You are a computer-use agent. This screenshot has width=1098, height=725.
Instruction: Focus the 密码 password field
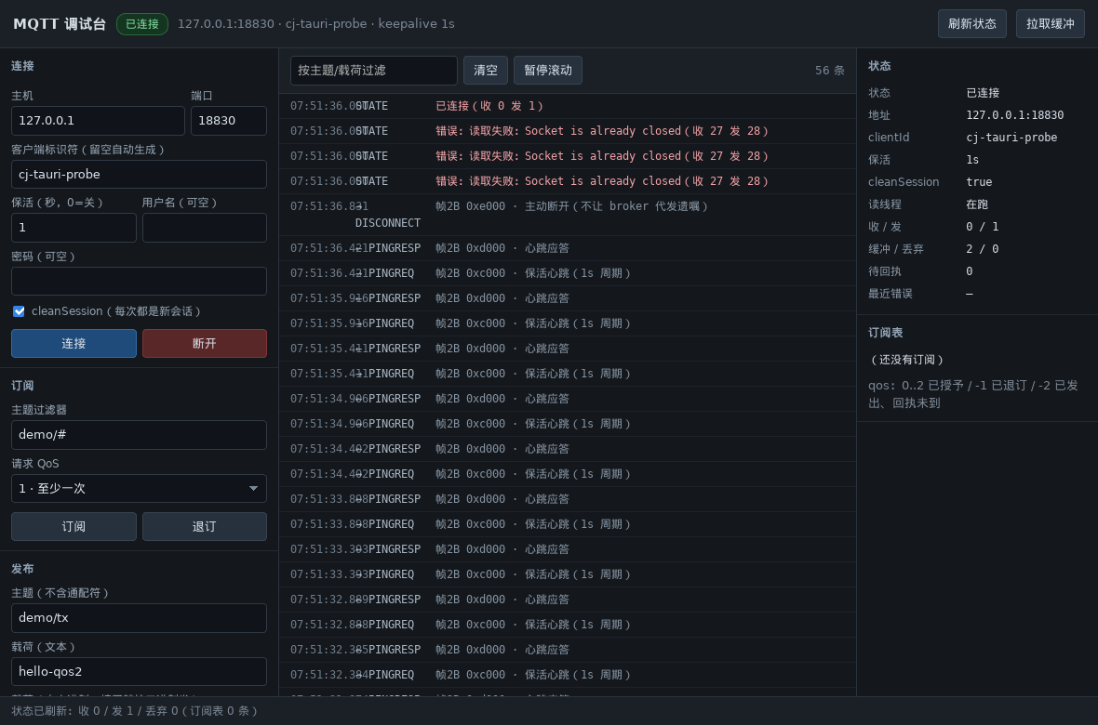click(139, 282)
